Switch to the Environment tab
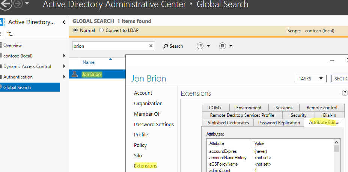Viewport: 348px width, 172px height. point(249,108)
